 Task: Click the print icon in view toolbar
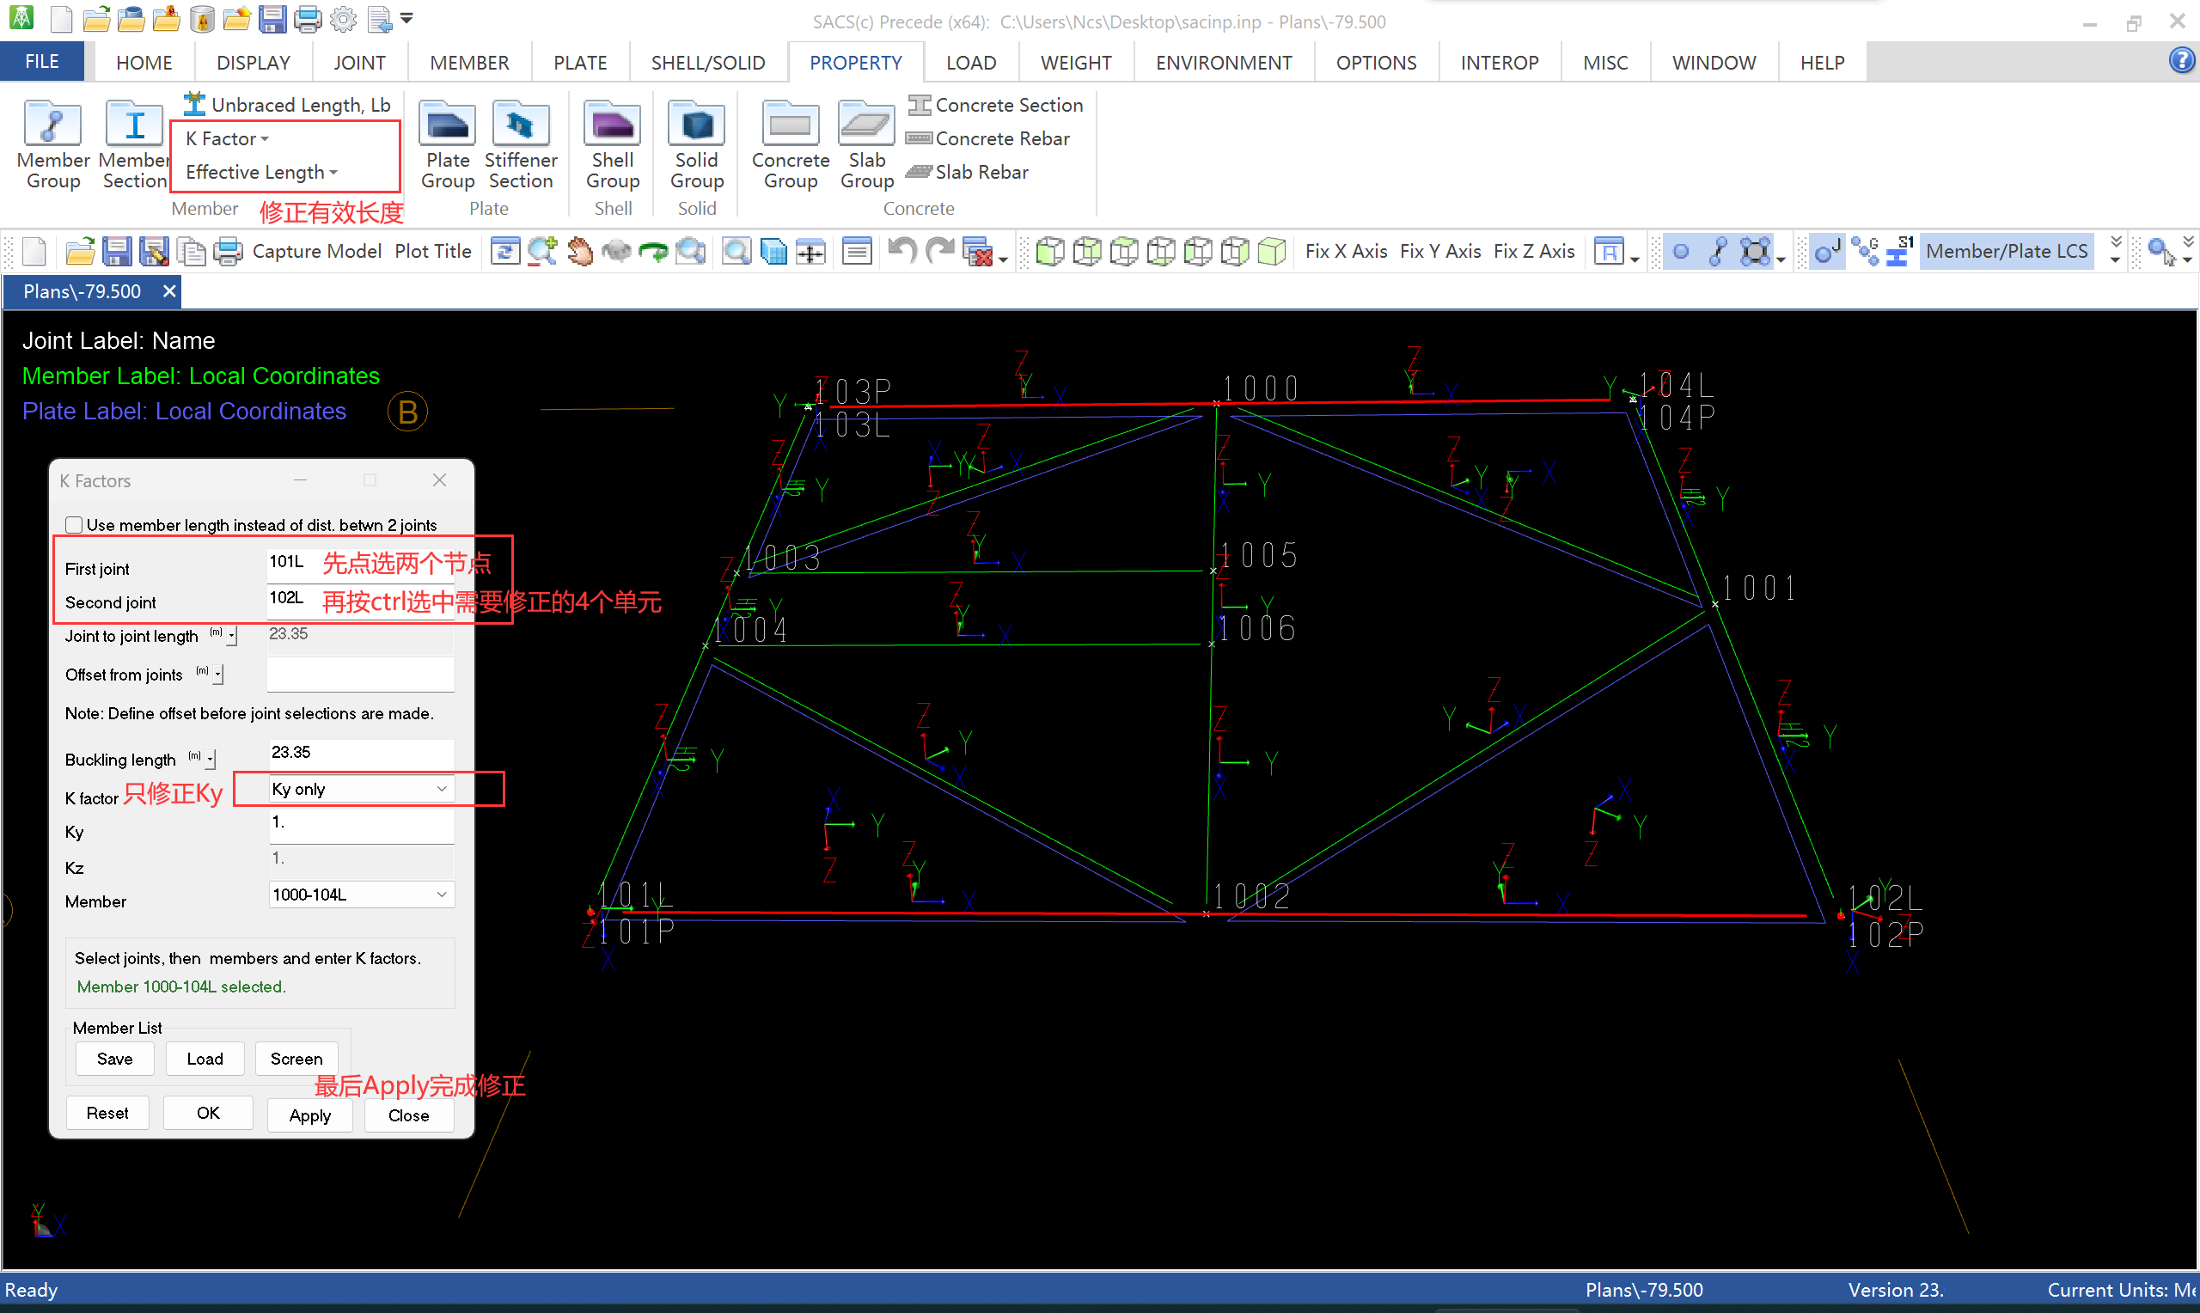point(229,252)
